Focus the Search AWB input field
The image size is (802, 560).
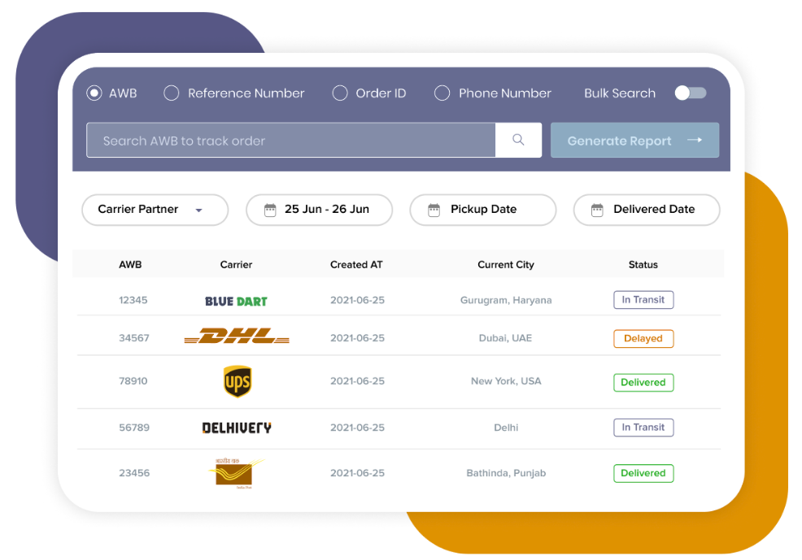coord(290,141)
